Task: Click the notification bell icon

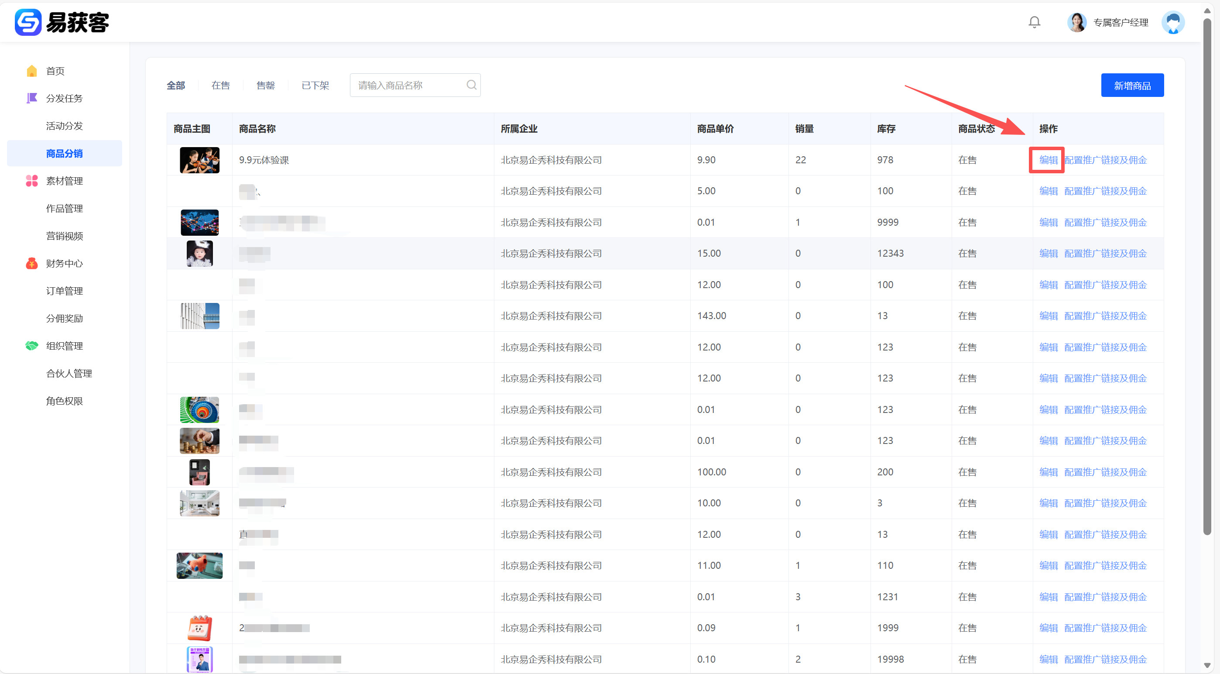Action: tap(1035, 22)
